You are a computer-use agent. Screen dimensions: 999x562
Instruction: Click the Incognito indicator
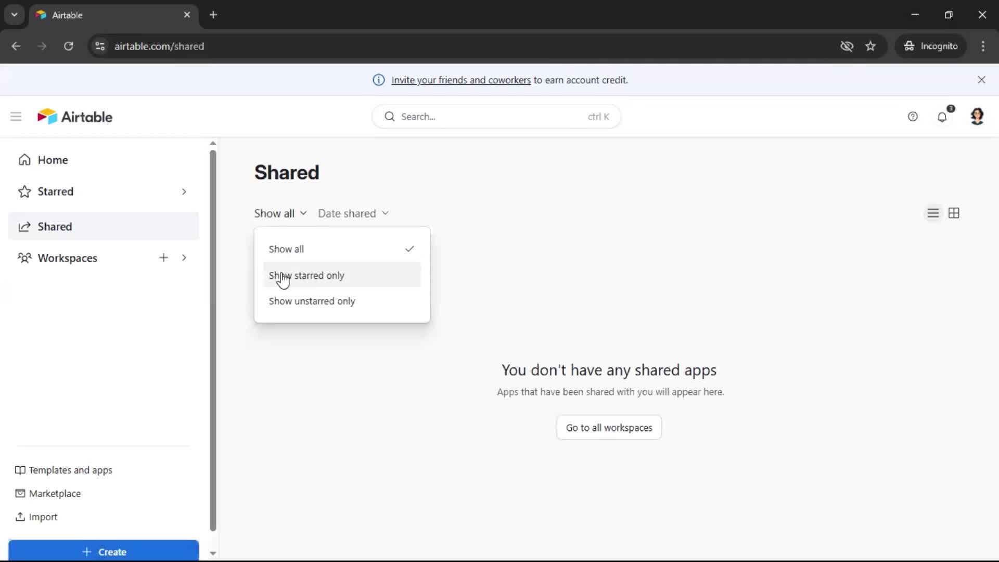coord(931,46)
